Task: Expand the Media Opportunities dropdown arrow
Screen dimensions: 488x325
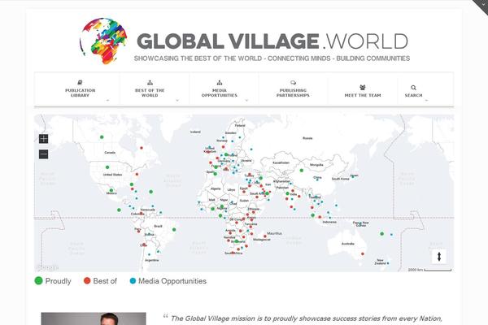Action: pyautogui.click(x=246, y=101)
